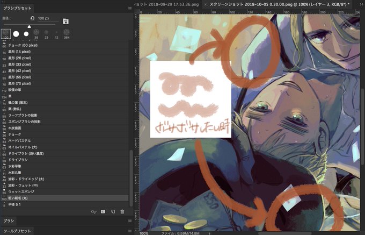Viewport: 365px width, 235px height.
Task: Select the larger hard round recent brush
Action: [16, 34]
